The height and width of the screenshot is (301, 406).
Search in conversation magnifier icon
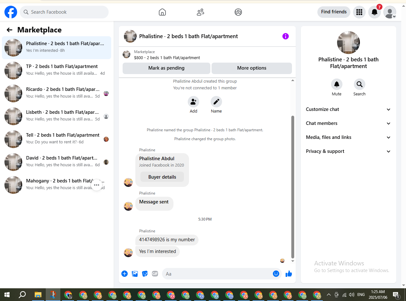360,84
